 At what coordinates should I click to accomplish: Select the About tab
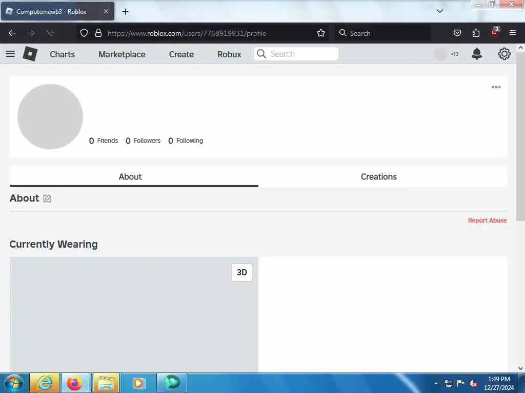pos(134,177)
